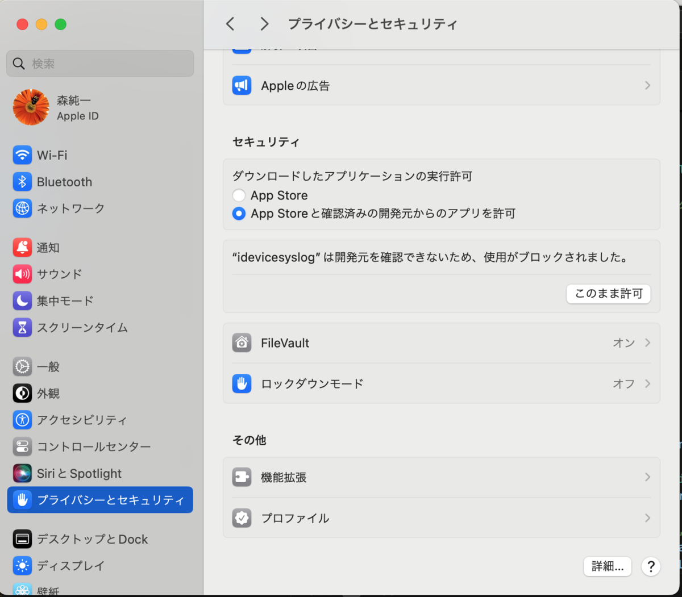Click the 通知 bell icon
The height and width of the screenshot is (597, 682).
pos(22,248)
